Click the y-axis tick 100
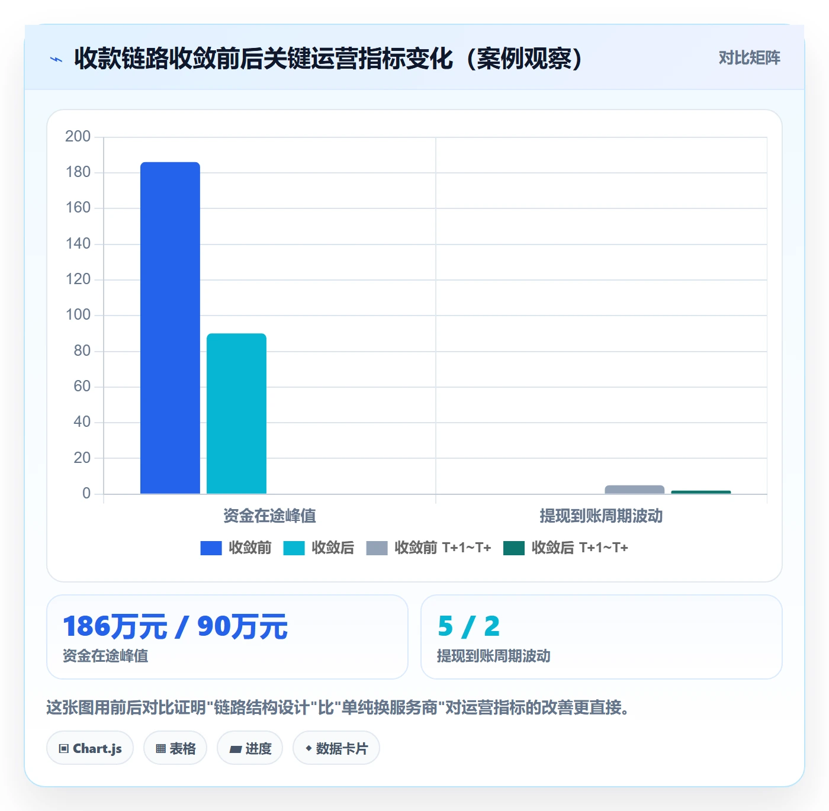Image resolution: width=829 pixels, height=811 pixels. 78,315
